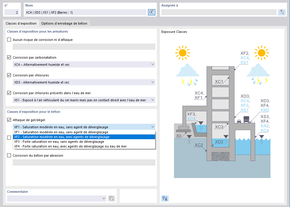Click the edit name icon next to Nom field
The width and height of the screenshot is (290, 207).
[x=152, y=12]
